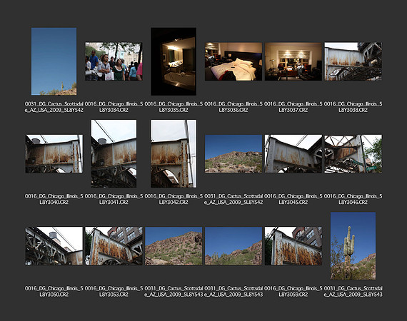Choose the hotel room window photo L8Y3037.CR2
The width and height of the screenshot is (407, 321).
[293, 61]
